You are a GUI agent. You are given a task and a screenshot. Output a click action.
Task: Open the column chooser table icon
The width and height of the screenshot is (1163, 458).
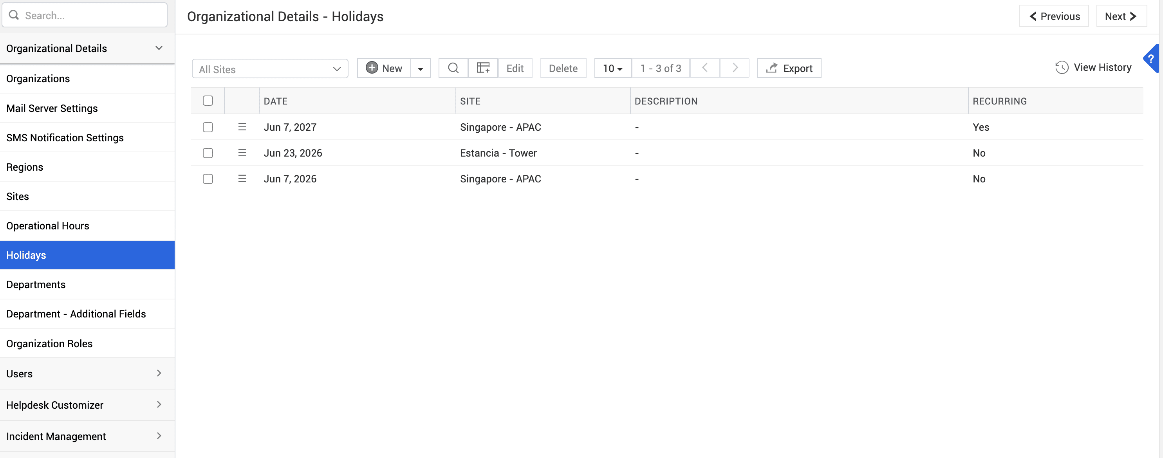click(x=483, y=68)
